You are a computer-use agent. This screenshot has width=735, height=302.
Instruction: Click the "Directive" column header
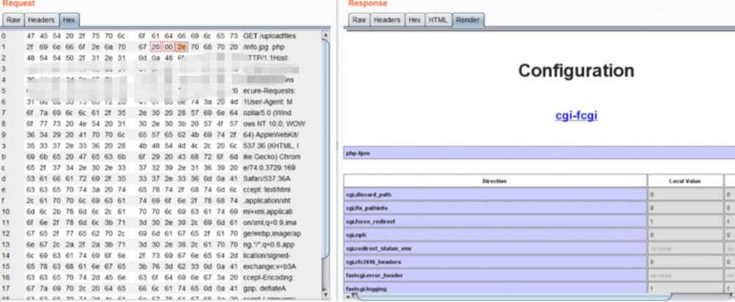tap(495, 181)
